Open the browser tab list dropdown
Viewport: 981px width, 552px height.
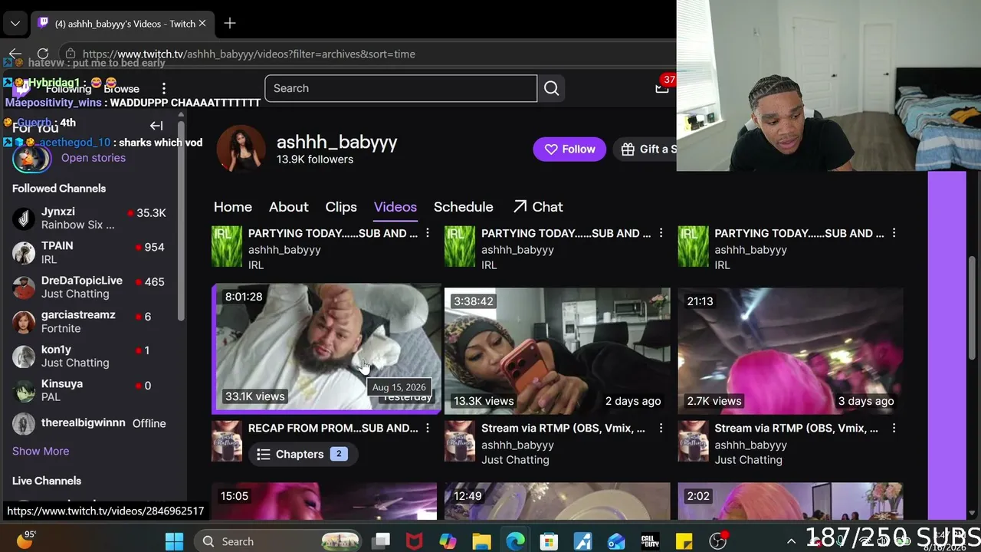pyautogui.click(x=15, y=24)
